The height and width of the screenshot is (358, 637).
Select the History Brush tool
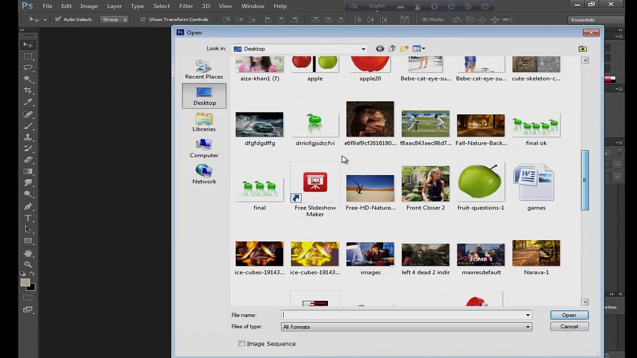28,148
